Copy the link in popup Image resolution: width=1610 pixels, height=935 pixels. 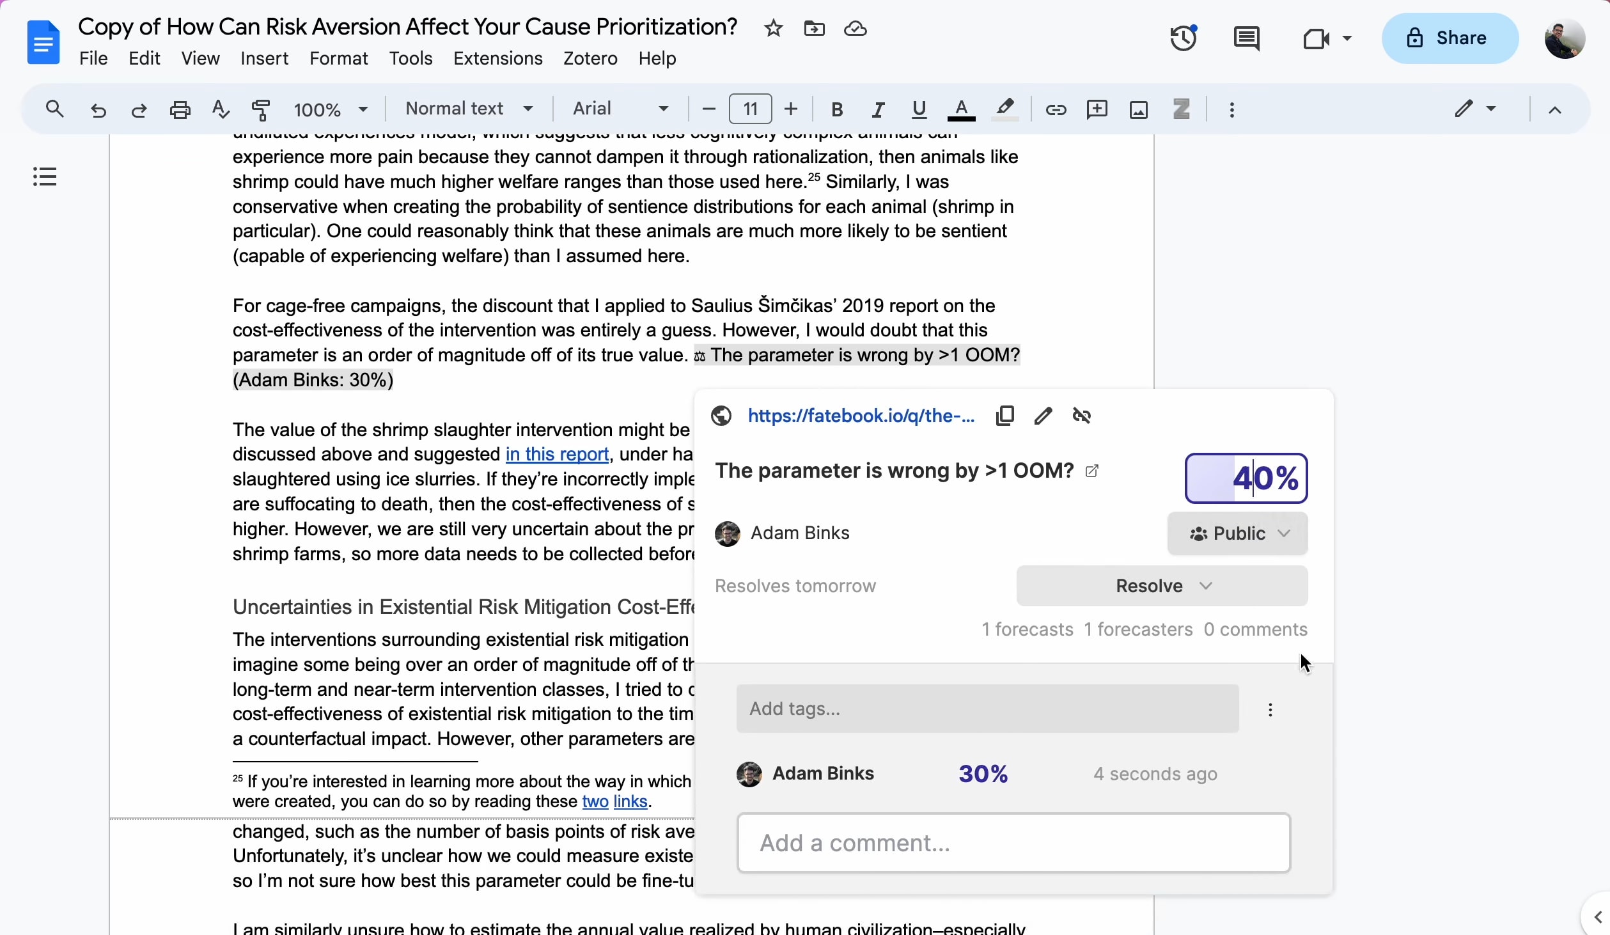coord(1004,416)
